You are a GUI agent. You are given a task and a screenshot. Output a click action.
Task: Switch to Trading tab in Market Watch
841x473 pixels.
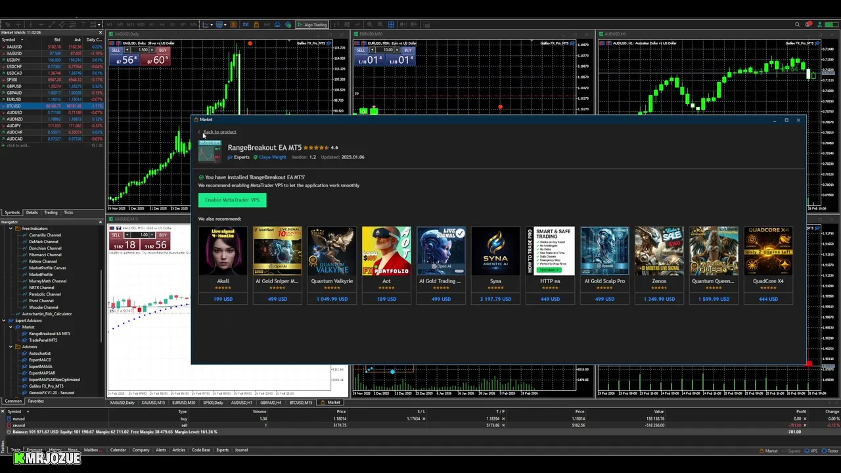pyautogui.click(x=51, y=213)
